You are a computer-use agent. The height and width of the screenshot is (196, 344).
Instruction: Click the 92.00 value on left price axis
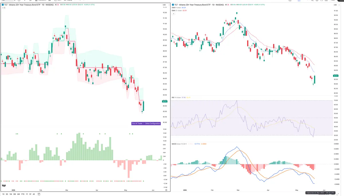[165, 13]
